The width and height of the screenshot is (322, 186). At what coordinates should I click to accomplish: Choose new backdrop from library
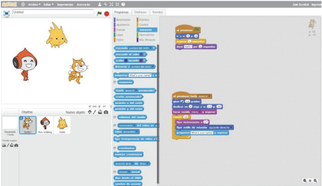tap(4, 145)
